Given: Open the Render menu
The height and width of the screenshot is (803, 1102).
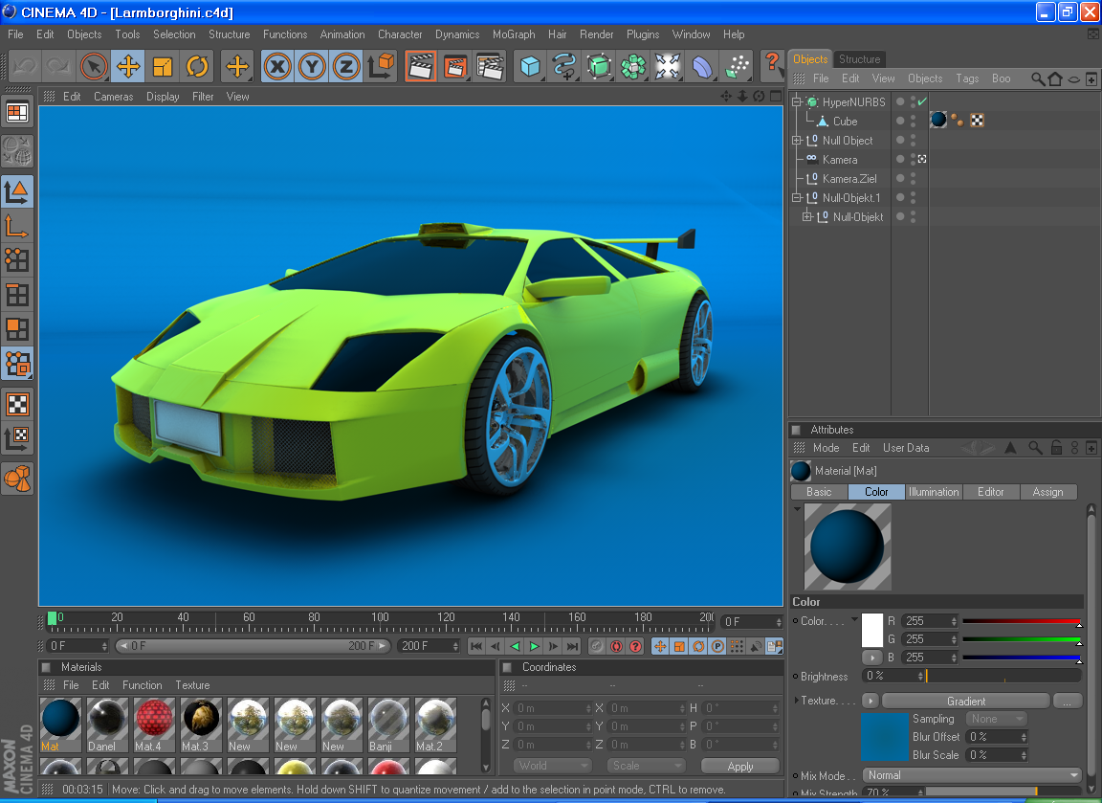Looking at the screenshot, I should (x=597, y=34).
